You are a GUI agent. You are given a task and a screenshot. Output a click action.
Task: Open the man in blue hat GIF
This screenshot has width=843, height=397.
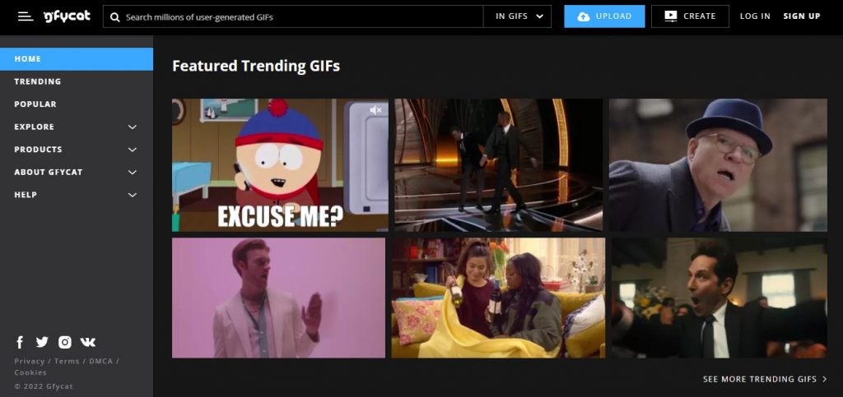718,164
